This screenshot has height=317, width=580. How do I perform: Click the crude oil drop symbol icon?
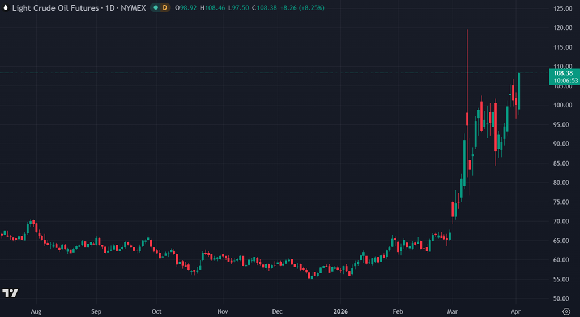6,8
